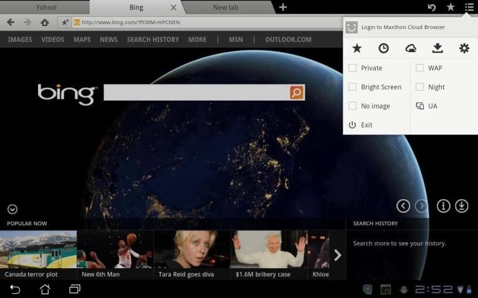Image resolution: width=478 pixels, height=298 pixels.
Task: Click the Bing search text field
Action: coord(196,93)
